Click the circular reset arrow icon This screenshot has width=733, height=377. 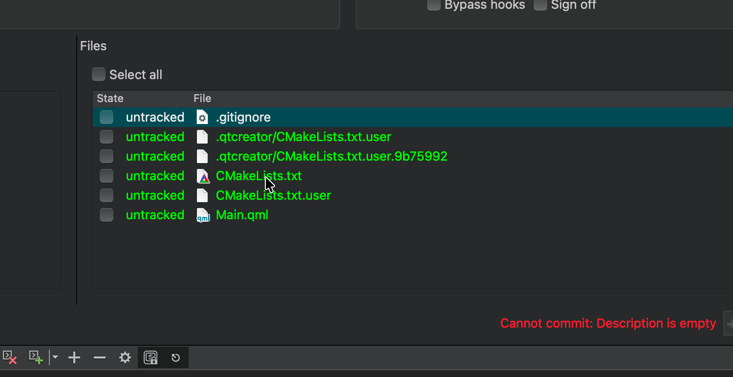coord(176,358)
